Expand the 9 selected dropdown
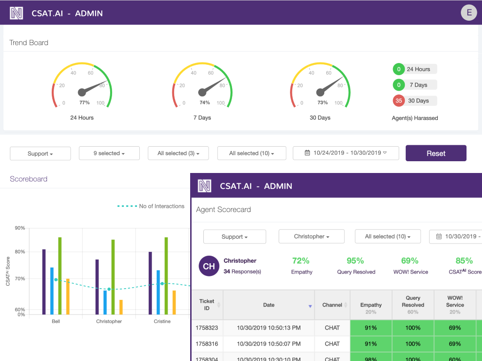This screenshot has height=361, width=482. point(109,153)
